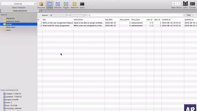Sort by the user_id column header
Viewport: 197px width, 111px height.
click(150, 20)
